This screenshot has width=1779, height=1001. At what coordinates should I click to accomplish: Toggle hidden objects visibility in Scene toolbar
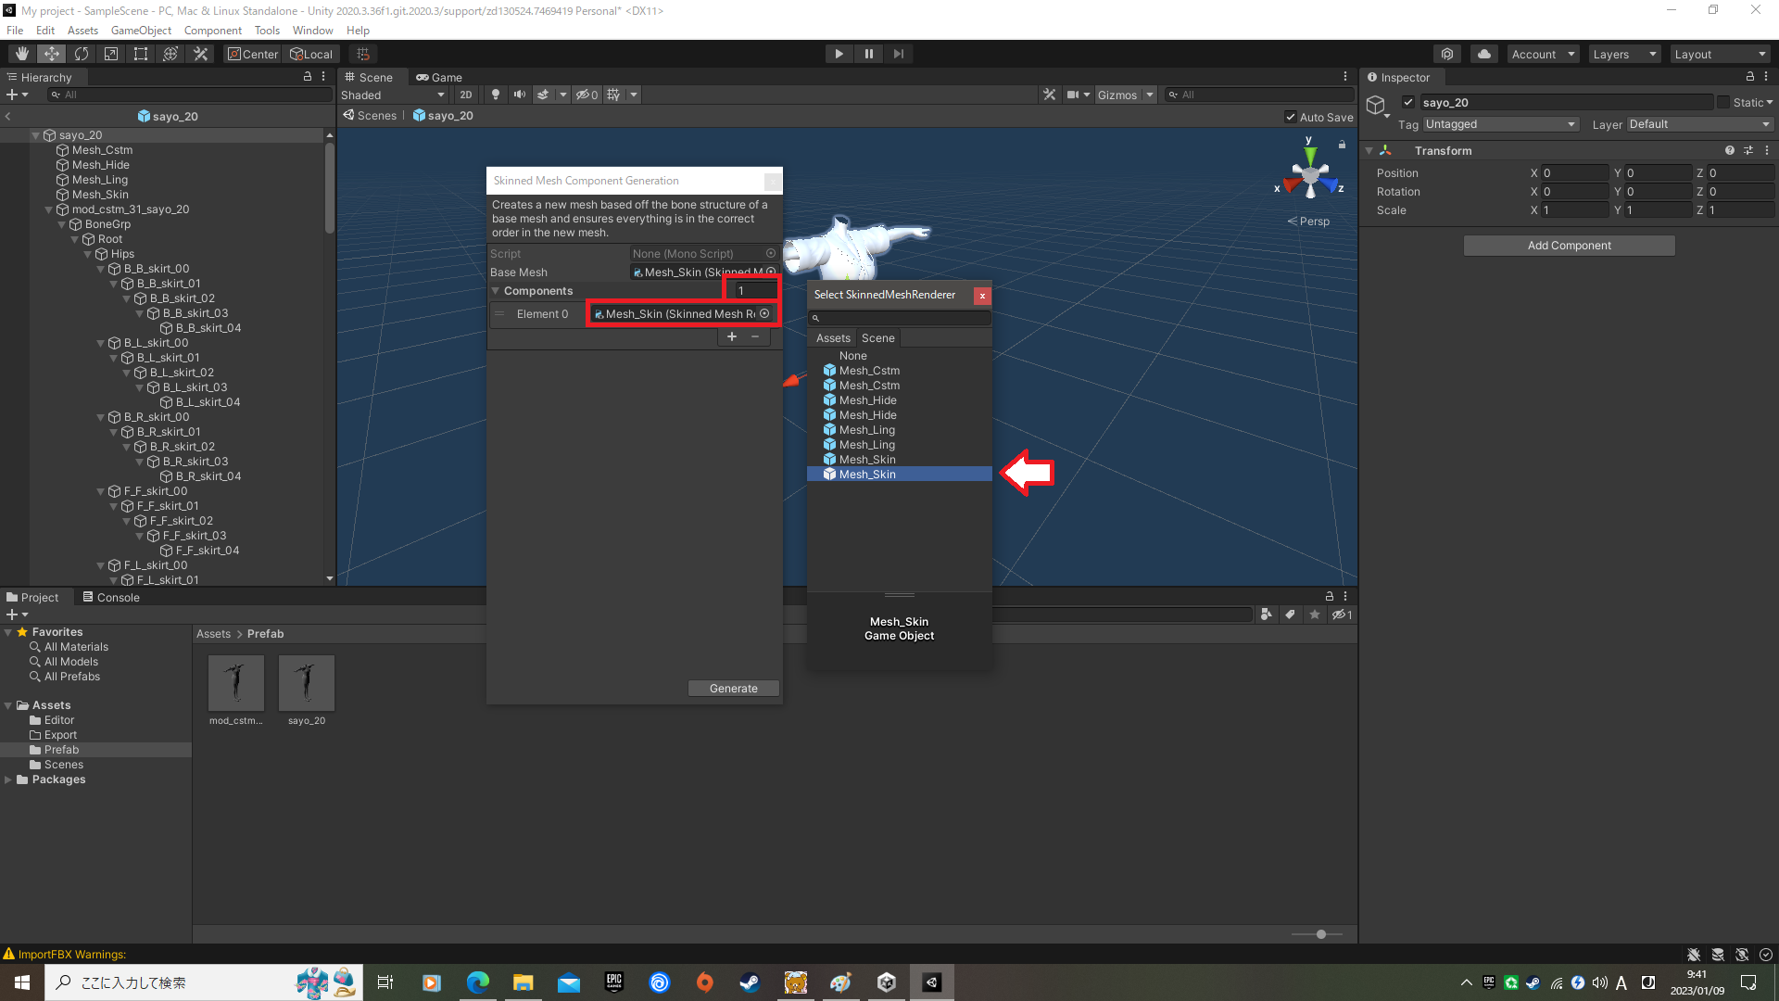pos(587,95)
